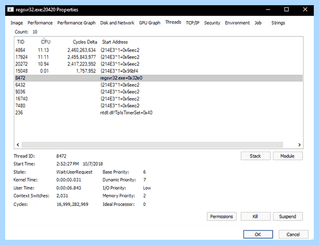The image size is (319, 245).
Task: Click the Context Switches value 2,031
Action: [x=62, y=196]
